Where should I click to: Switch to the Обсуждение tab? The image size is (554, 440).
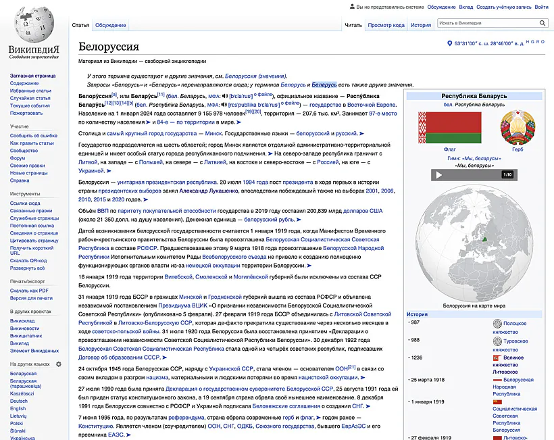(110, 25)
